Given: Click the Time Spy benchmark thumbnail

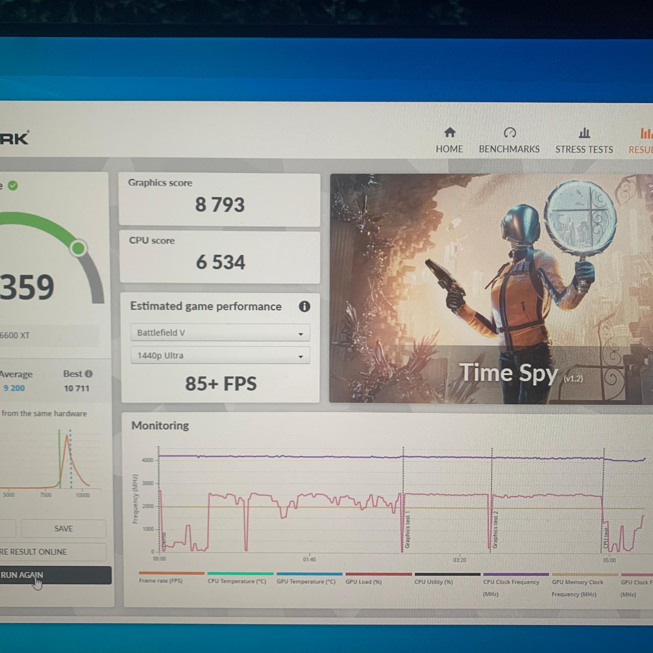Looking at the screenshot, I should (491, 289).
